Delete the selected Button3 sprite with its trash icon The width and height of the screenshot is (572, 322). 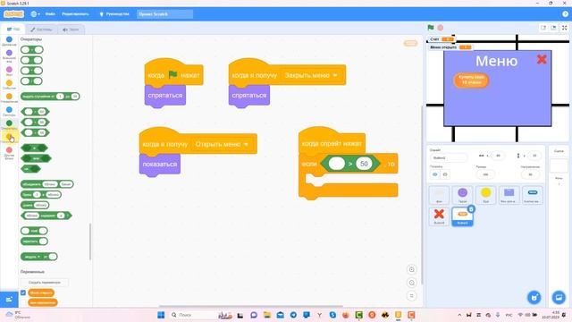tap(471, 209)
